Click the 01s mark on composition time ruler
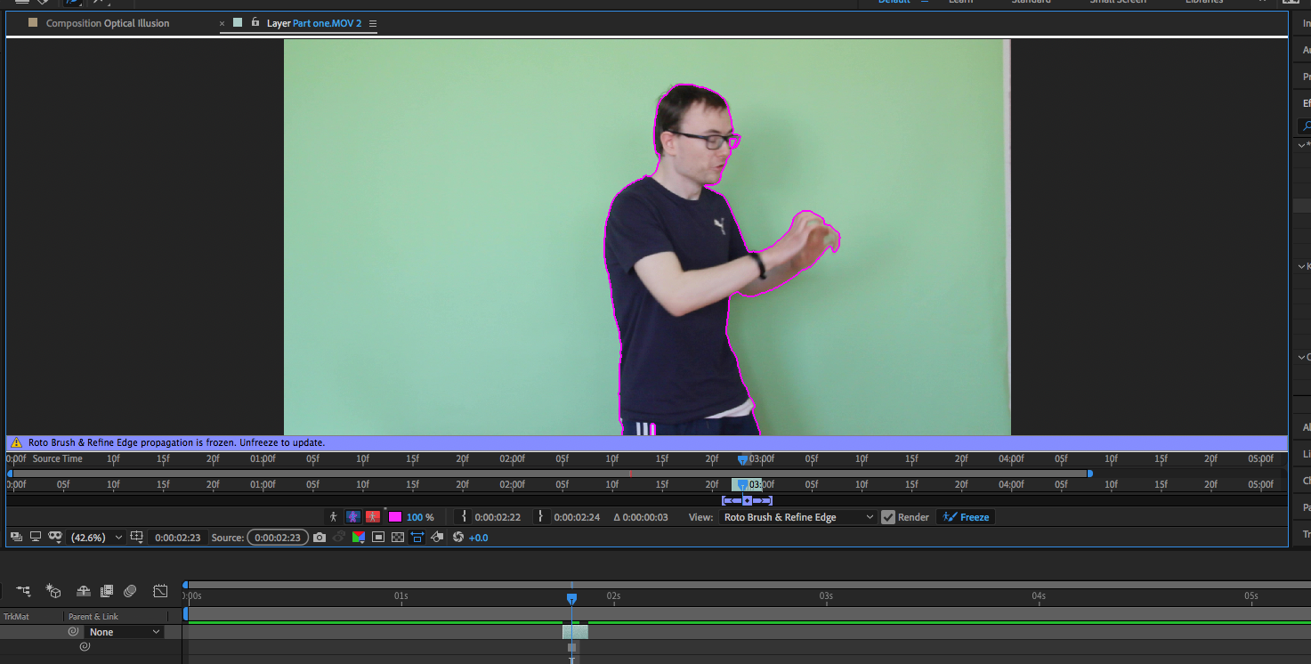 [x=401, y=595]
